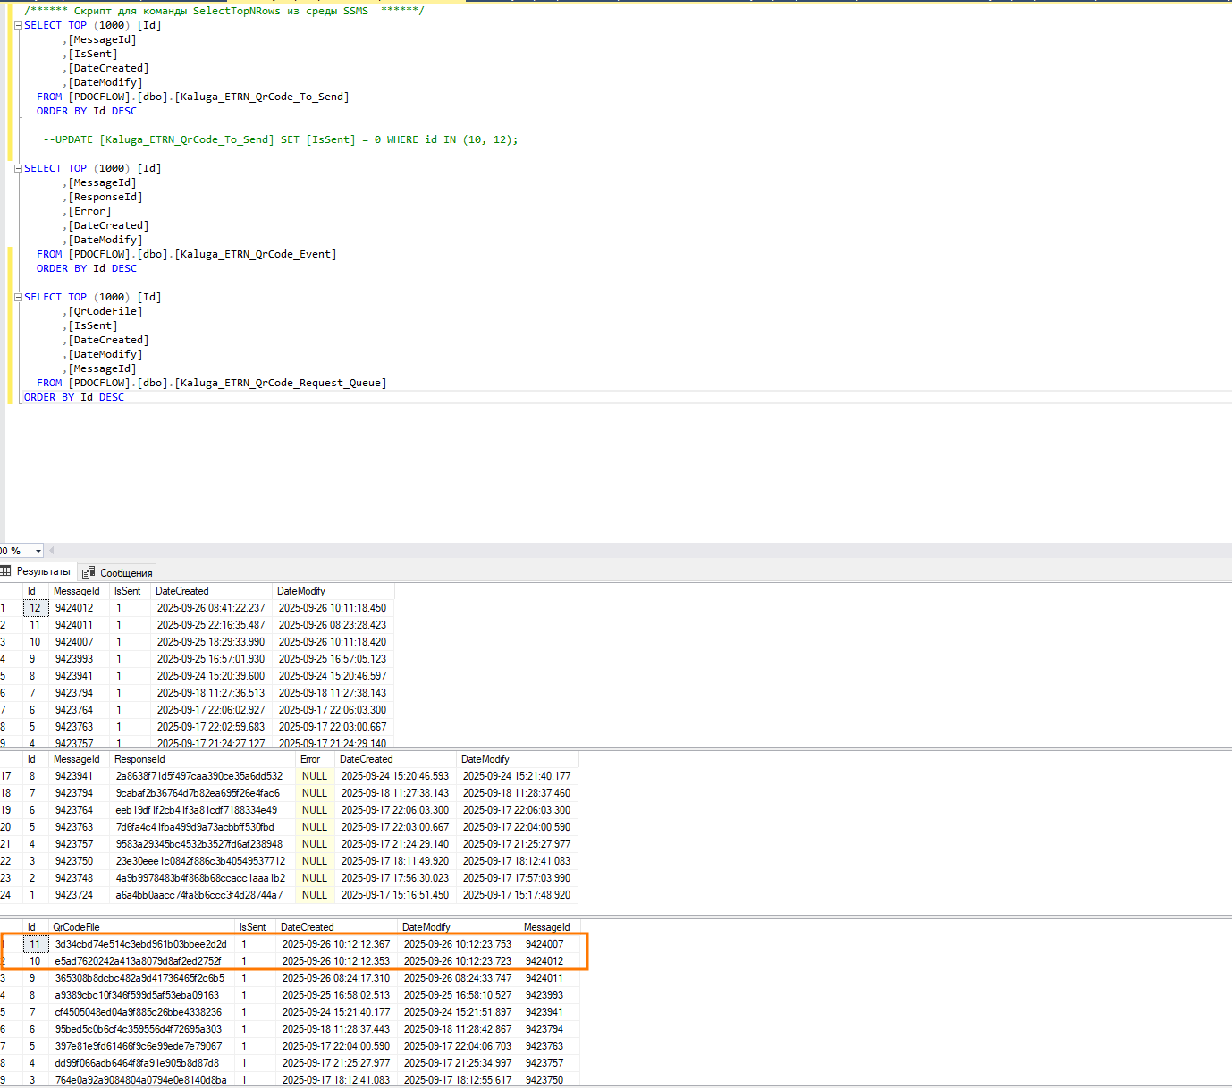Click [QrCodeFile] column in query code
The height and width of the screenshot is (1090, 1232).
click(x=105, y=311)
